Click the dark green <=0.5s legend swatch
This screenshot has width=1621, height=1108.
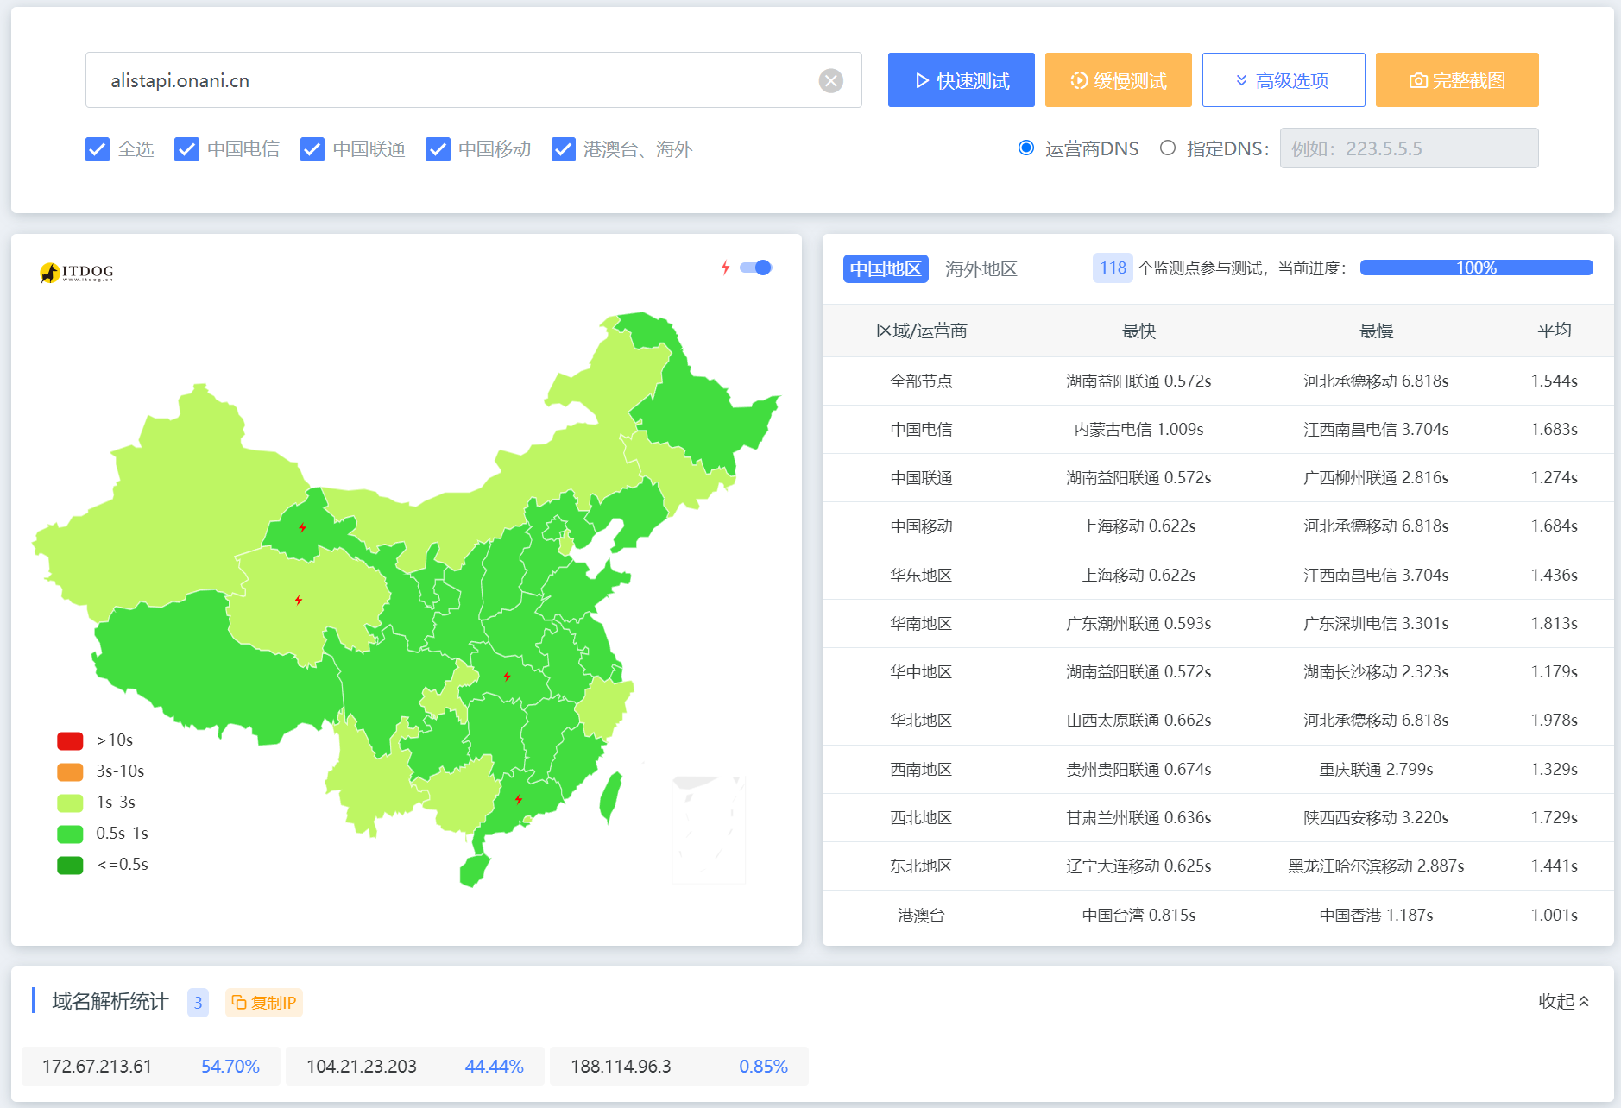(x=70, y=865)
